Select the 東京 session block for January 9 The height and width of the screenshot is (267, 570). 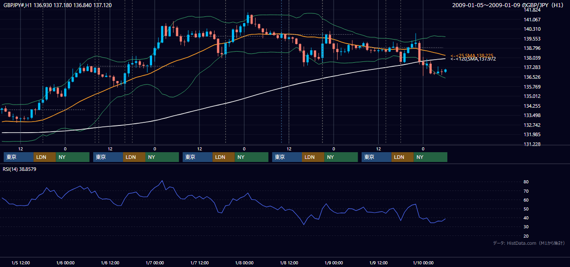click(376, 157)
